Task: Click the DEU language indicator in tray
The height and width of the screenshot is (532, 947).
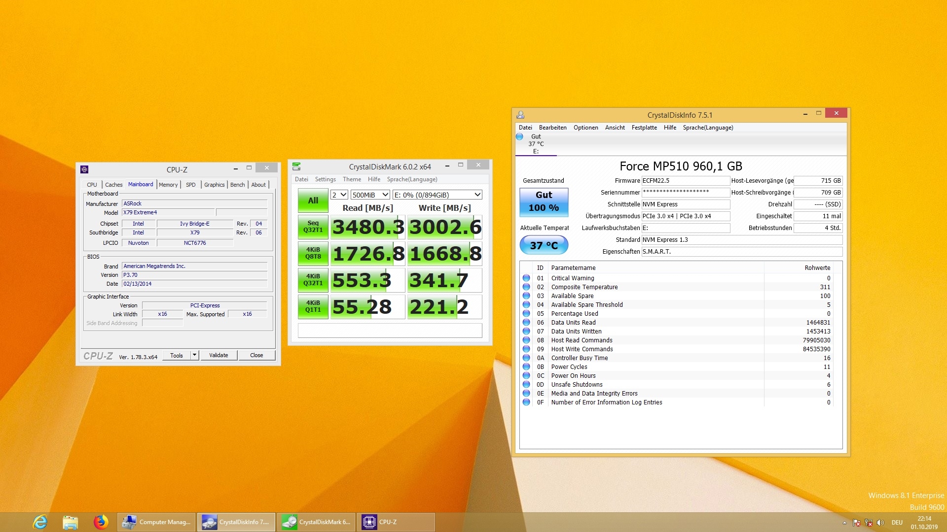Action: [x=897, y=523]
